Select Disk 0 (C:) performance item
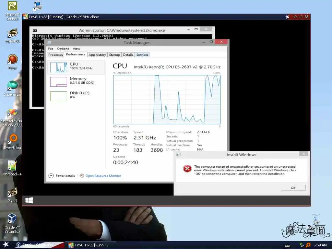 [x=76, y=96]
